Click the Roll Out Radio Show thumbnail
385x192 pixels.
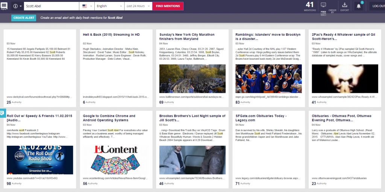point(40,160)
